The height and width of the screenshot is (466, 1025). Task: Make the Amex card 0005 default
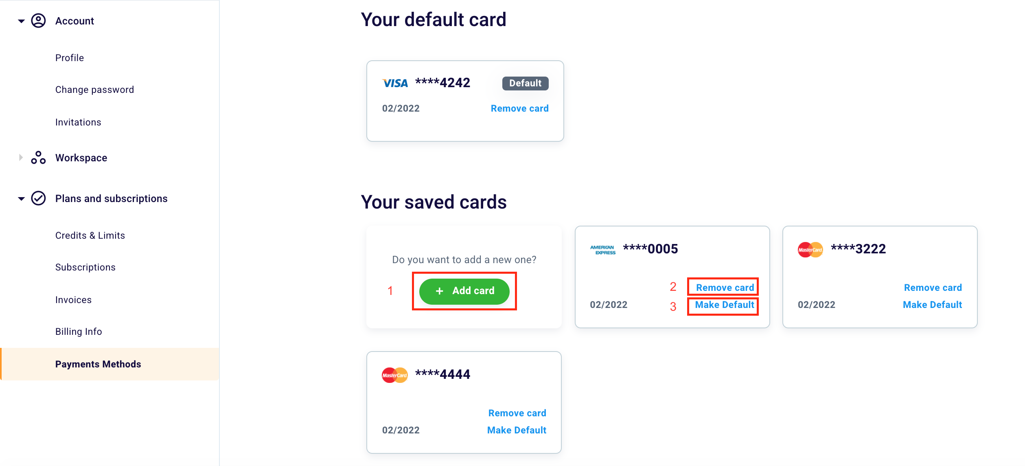coord(724,305)
